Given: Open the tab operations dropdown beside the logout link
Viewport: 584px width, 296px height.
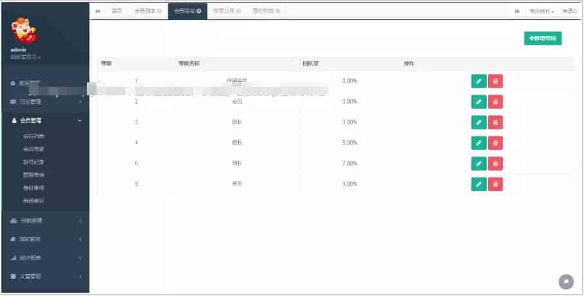Looking at the screenshot, I should click(x=542, y=11).
